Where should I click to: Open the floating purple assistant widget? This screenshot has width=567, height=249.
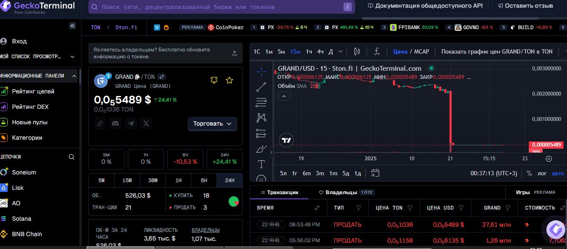pos(555,229)
